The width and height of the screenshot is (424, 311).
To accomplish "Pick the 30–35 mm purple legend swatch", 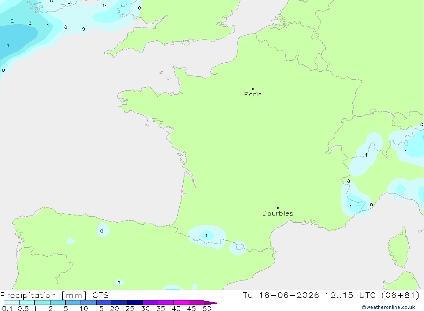I will tap(150, 303).
